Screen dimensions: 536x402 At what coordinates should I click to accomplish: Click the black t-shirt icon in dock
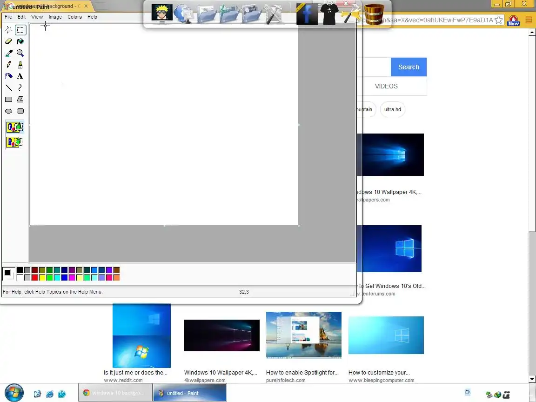(x=329, y=13)
